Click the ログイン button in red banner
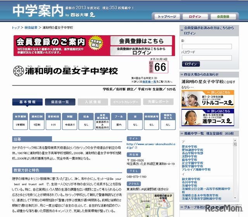Viewport: 248px width, 217px height. click(x=141, y=51)
